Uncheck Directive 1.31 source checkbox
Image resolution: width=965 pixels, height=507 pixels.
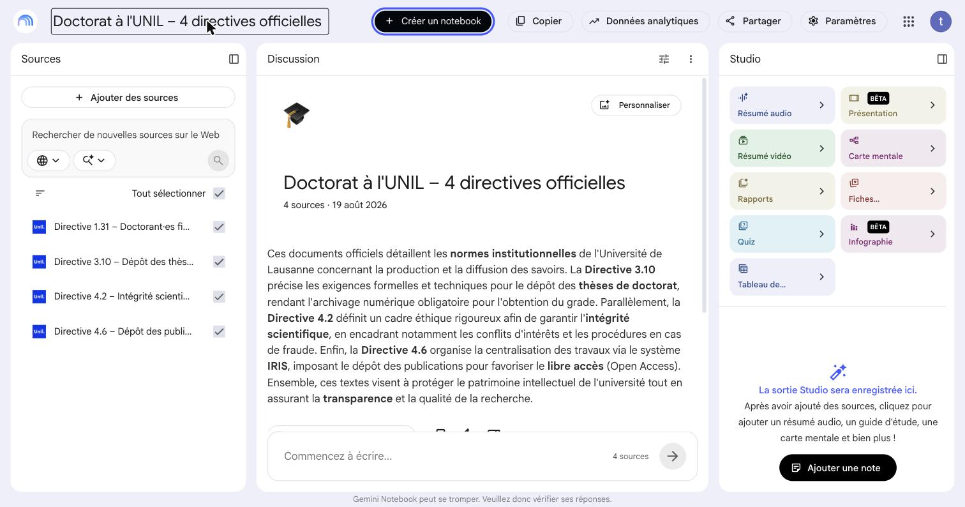point(219,227)
